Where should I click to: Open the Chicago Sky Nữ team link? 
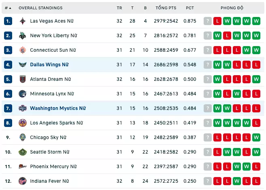click(x=48, y=137)
